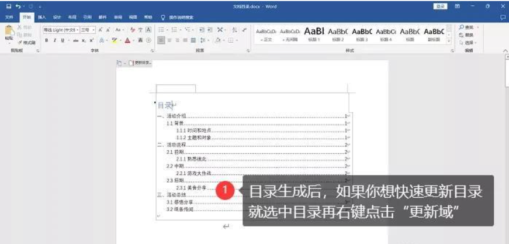Apply the yellow text highlight color

pos(114,40)
